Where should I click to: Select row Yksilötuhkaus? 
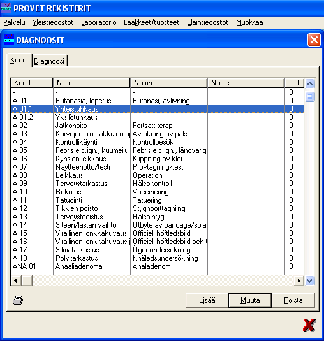click(x=158, y=117)
